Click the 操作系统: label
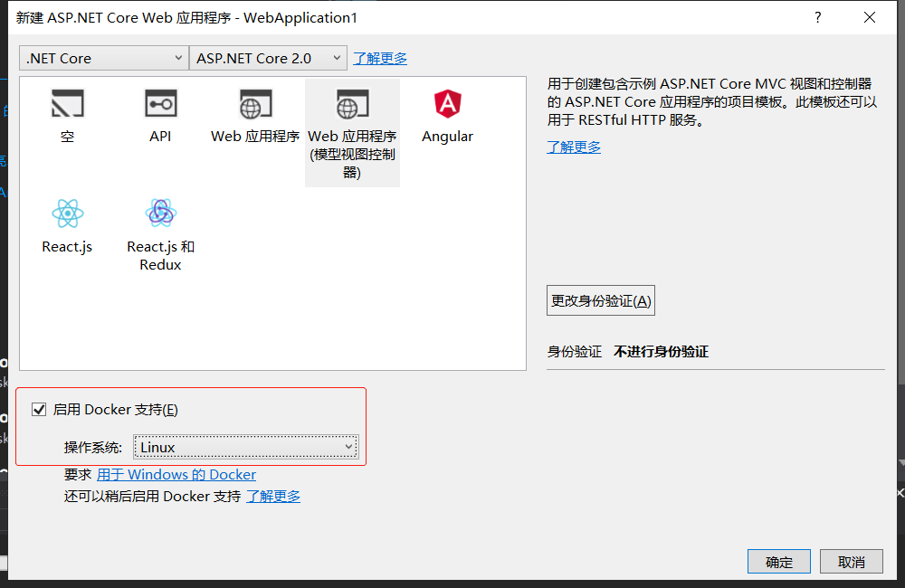Screen dimensions: 905x588 tap(93, 447)
